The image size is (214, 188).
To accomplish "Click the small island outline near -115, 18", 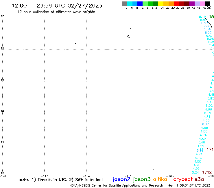I will (75, 44).
